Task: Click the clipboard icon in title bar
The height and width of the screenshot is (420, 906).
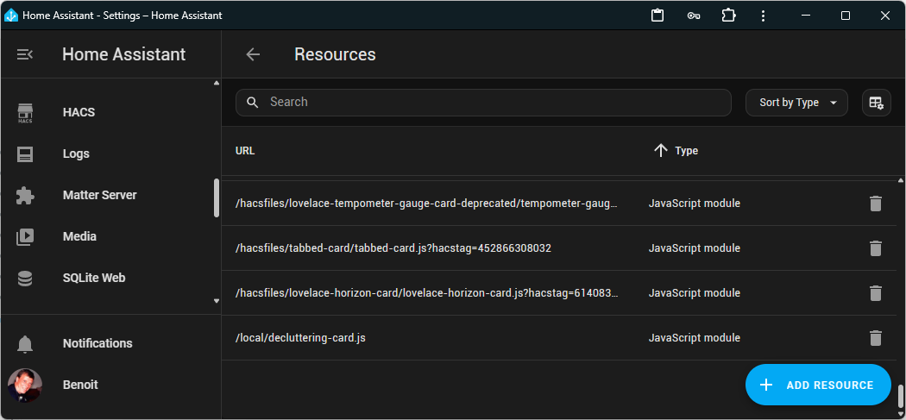Action: (x=657, y=16)
